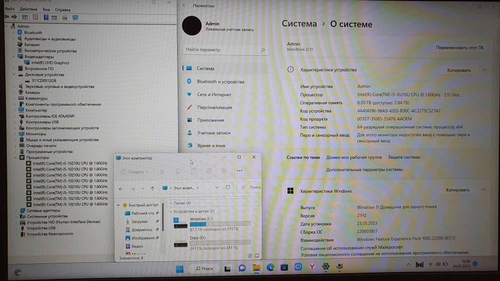Collapse the Процессоры node
The width and height of the screenshot is (500, 281).
[15, 158]
